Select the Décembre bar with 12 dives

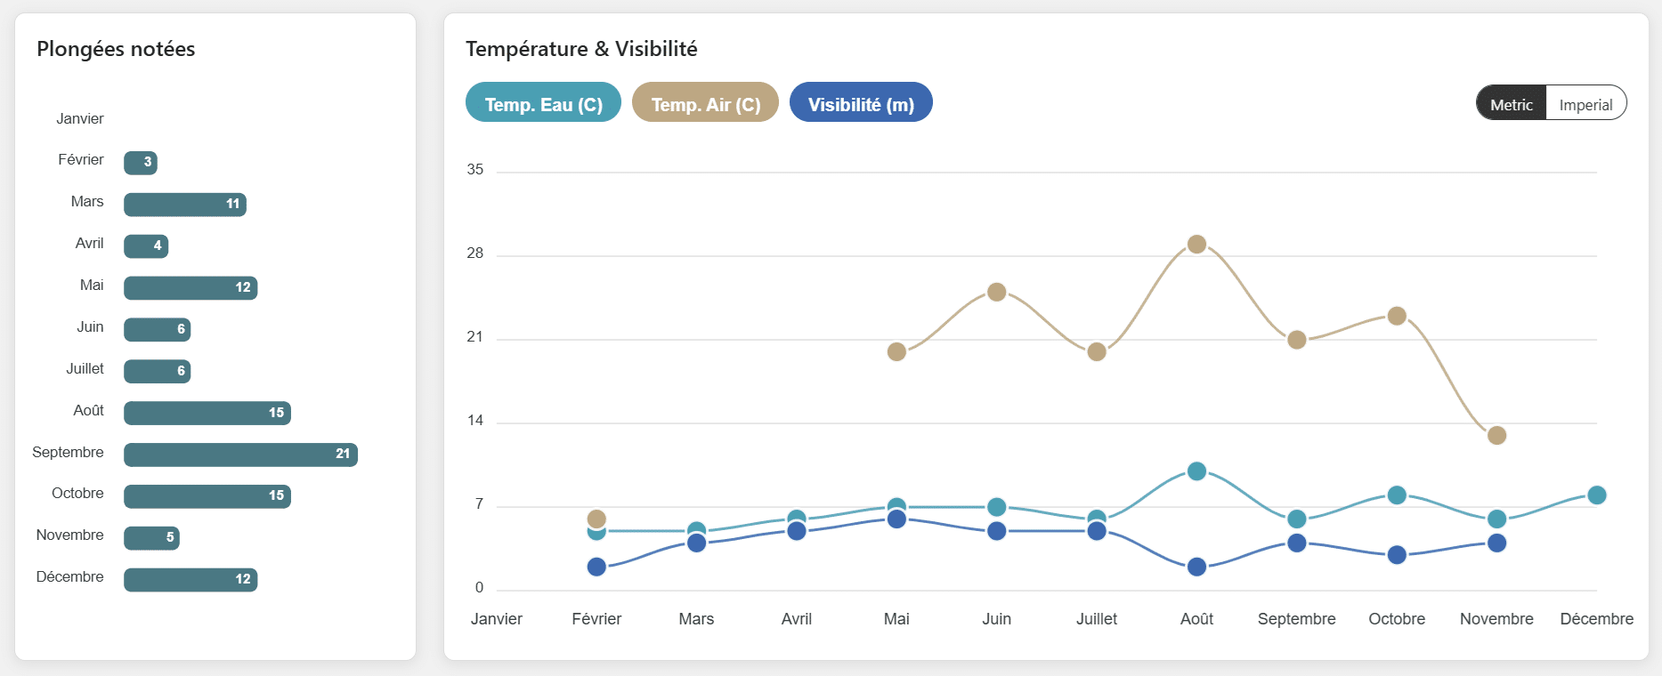(x=191, y=580)
